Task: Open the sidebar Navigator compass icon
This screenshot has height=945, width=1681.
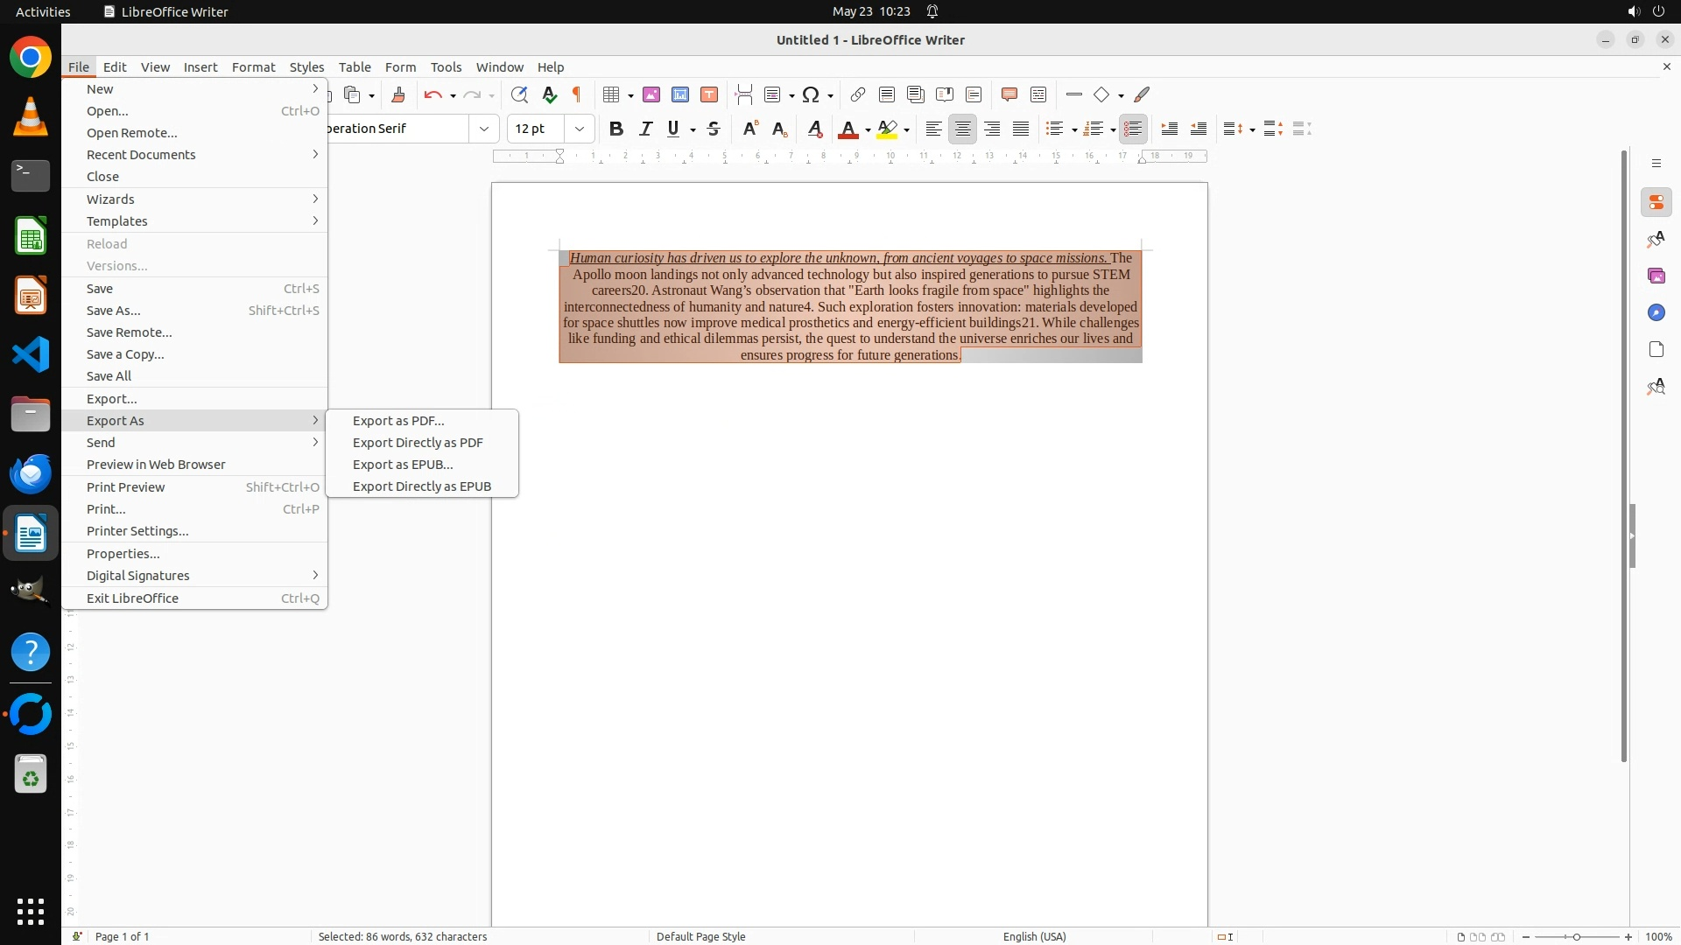Action: coord(1656,313)
